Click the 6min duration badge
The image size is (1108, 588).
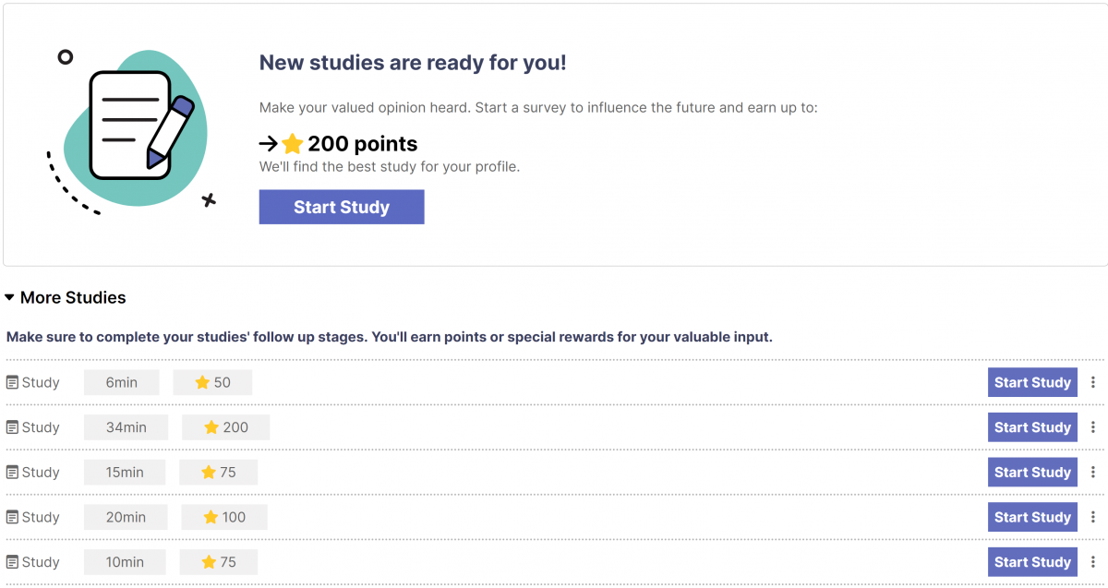(121, 381)
